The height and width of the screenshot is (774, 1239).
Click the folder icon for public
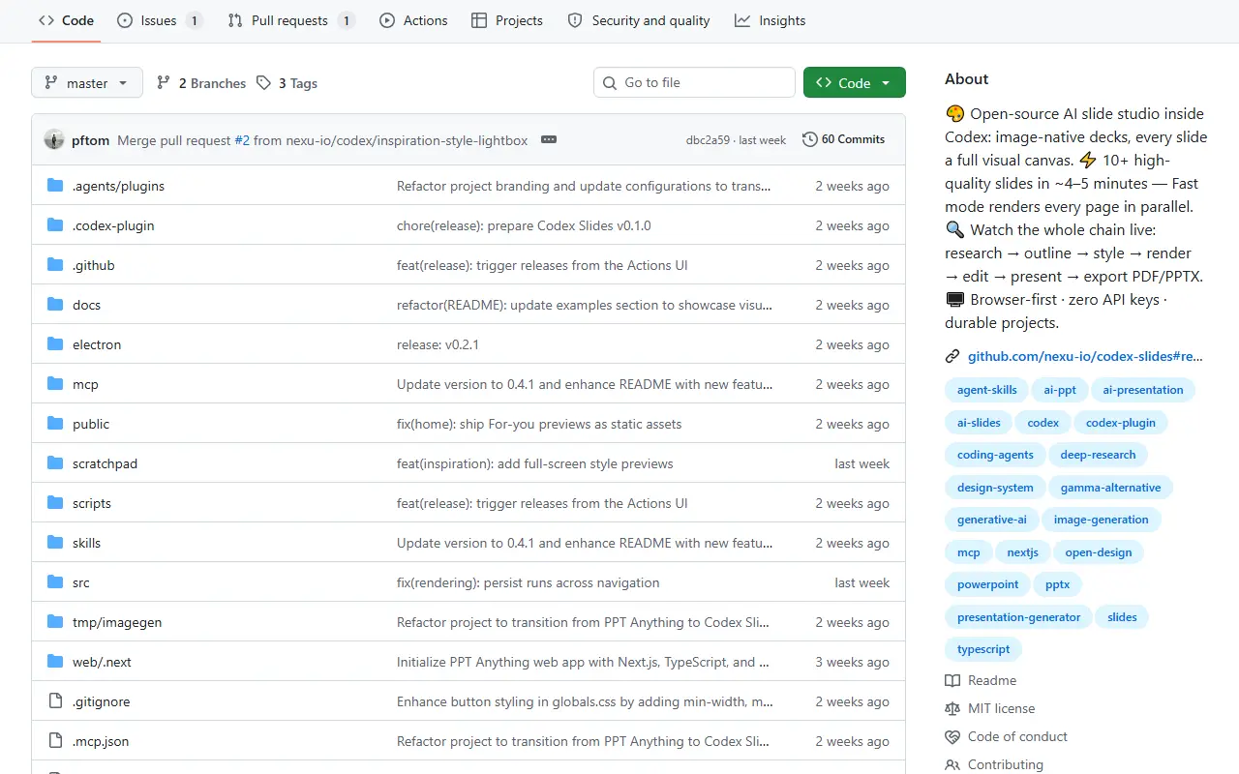[x=55, y=424]
